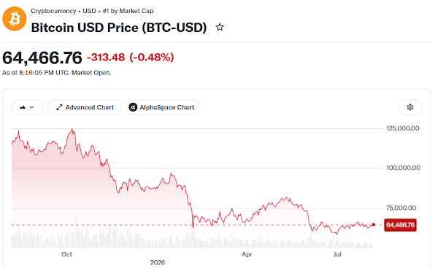438x274 pixels.
Task: Click the Bitcoin USD Price title
Action: click(119, 28)
